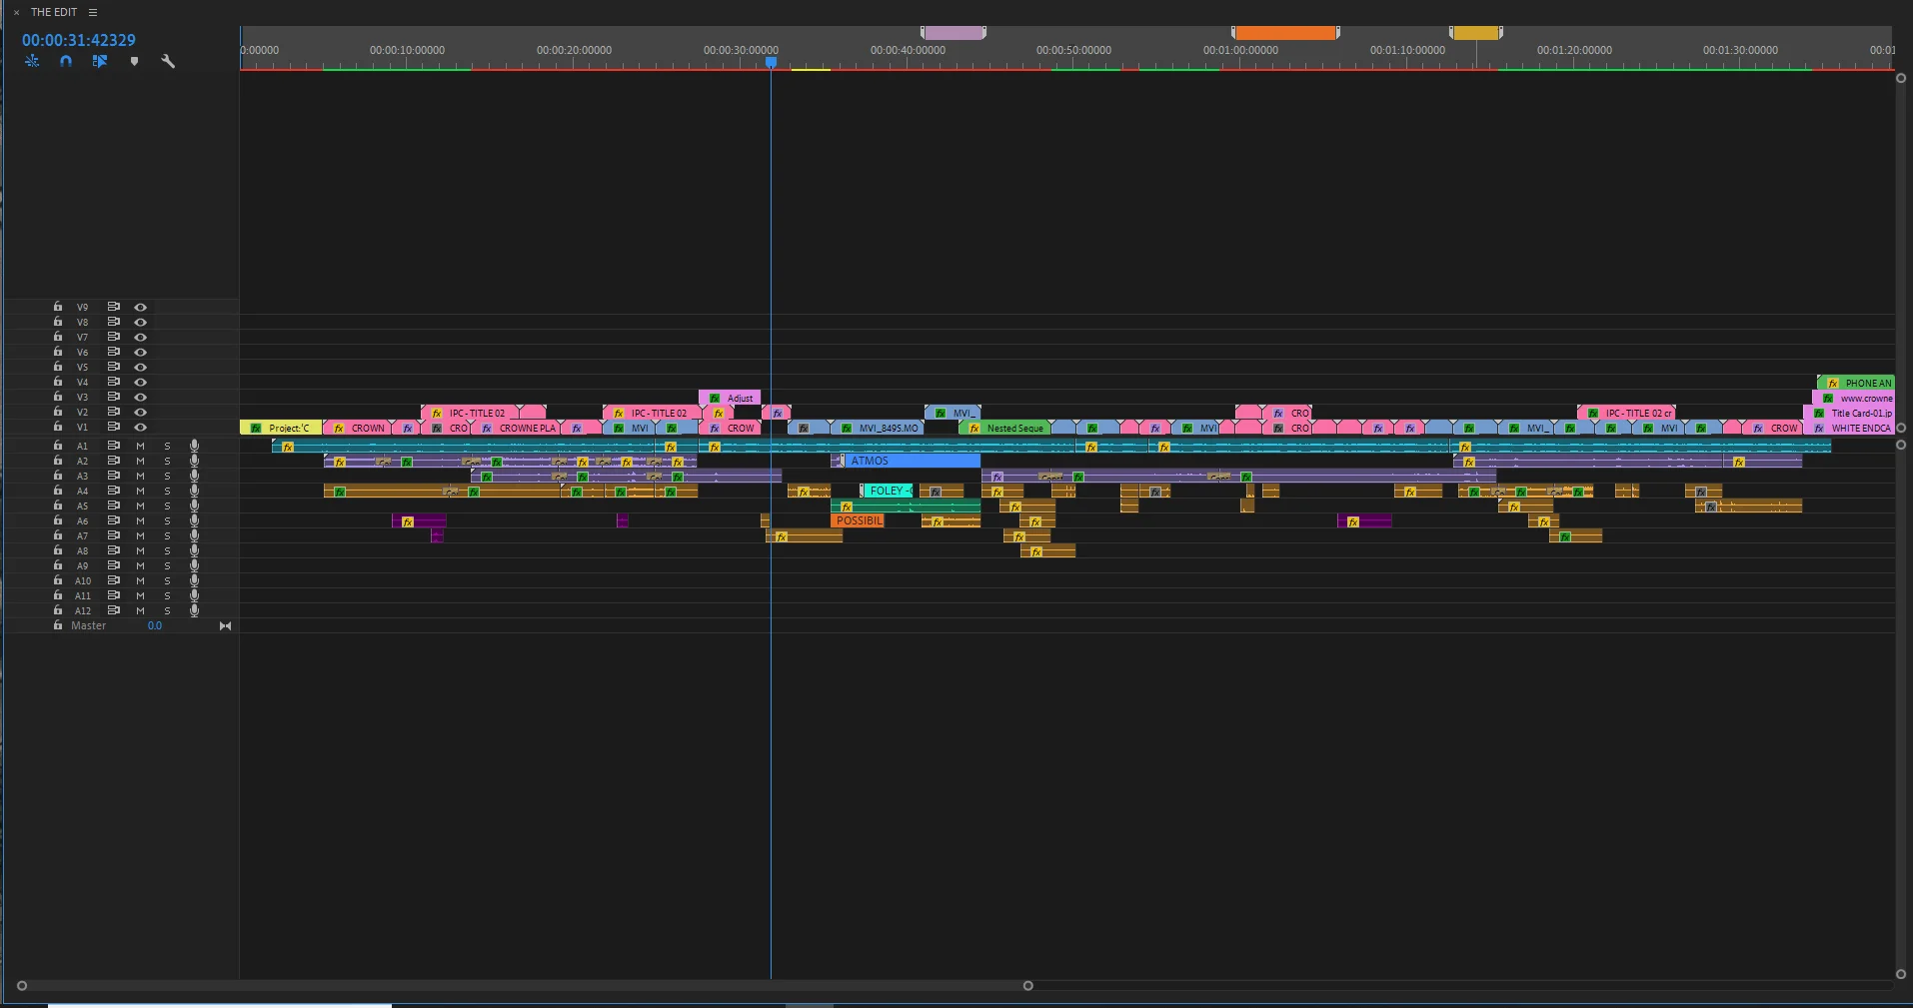Switch to the THE EDIT sequence tab

[x=55, y=12]
